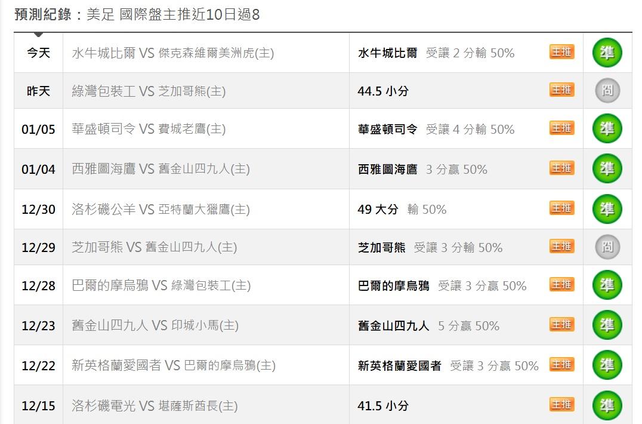Open 華盛頓司令 VS 費城老鷹 matchup
Viewport: 642px width, 424px height.
pyautogui.click(x=149, y=129)
